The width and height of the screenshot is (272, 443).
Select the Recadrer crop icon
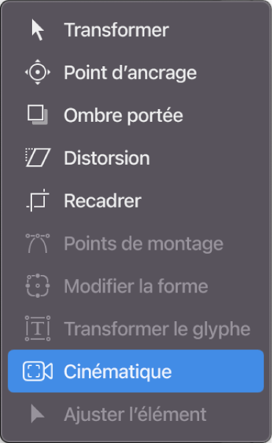coord(38,200)
